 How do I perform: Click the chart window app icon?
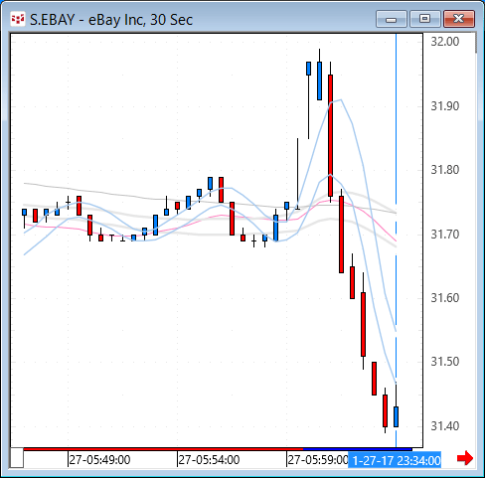pyautogui.click(x=18, y=19)
